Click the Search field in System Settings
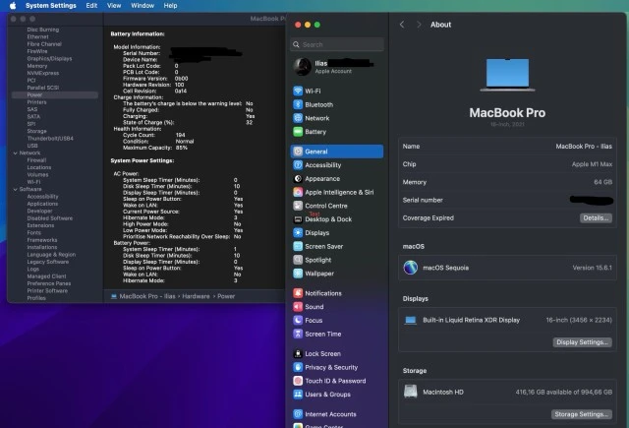 point(336,44)
